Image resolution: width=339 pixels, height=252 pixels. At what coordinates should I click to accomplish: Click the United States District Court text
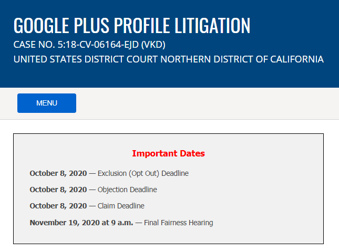(86, 59)
